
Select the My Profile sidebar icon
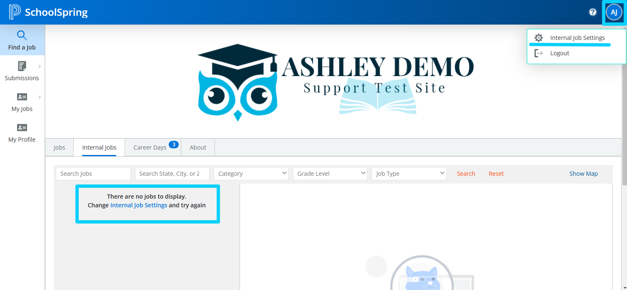pyautogui.click(x=22, y=128)
